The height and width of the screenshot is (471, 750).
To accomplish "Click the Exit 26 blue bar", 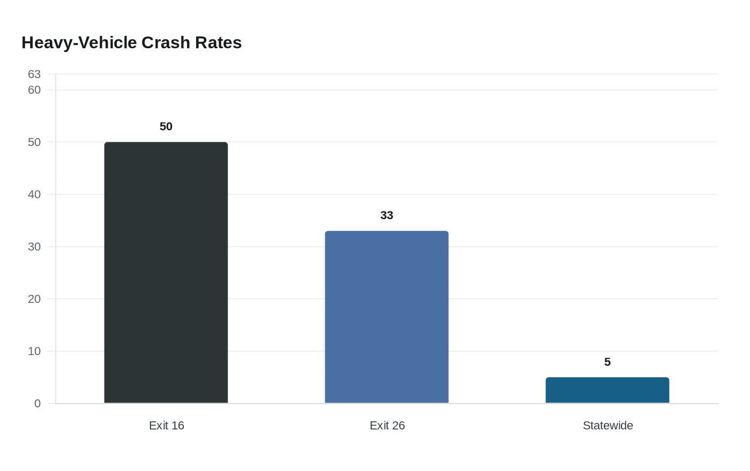I will coord(387,317).
